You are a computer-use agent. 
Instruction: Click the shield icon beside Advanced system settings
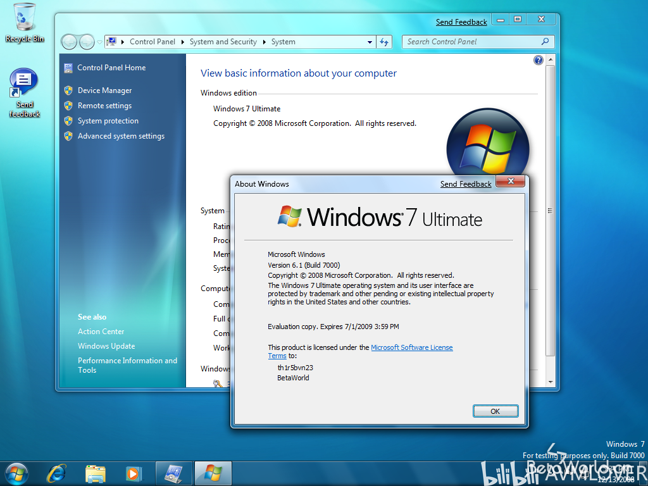[68, 136]
